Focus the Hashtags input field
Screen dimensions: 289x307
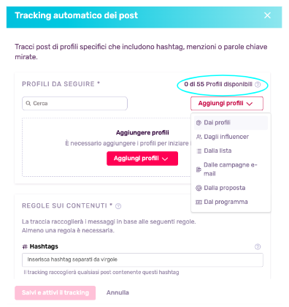pos(142,259)
